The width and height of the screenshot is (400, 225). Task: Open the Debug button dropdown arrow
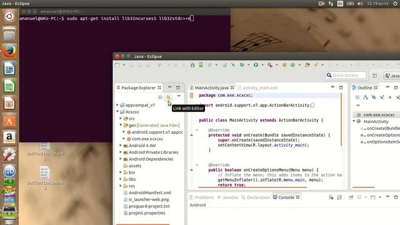pos(249,65)
